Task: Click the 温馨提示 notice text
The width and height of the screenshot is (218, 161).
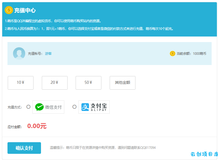Action: pos(102,147)
